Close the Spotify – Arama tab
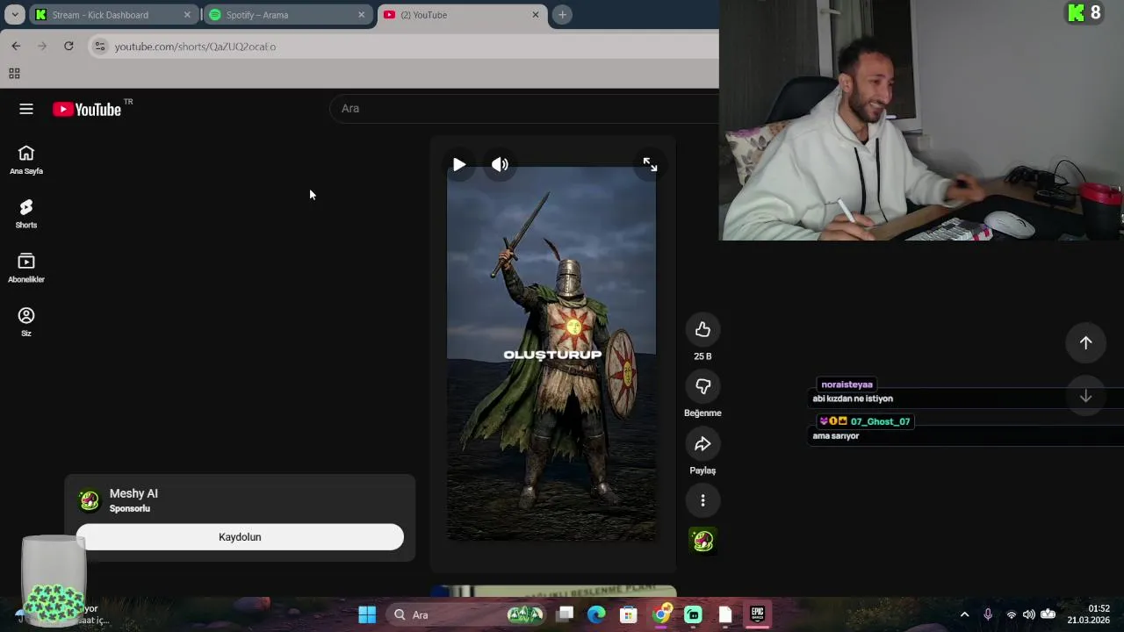The width and height of the screenshot is (1124, 632). 361,15
